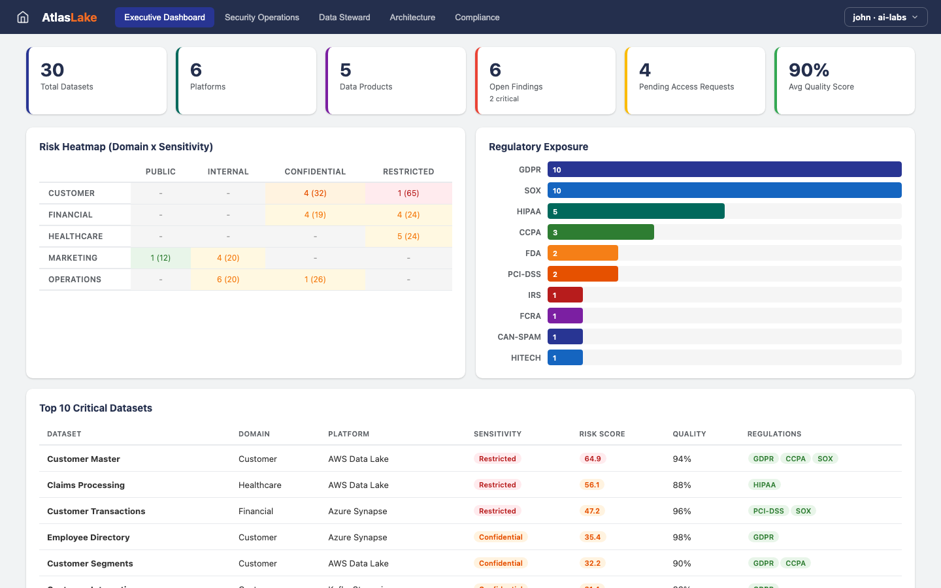Click the Open Findings card showing 2 critical
Viewport: 941px width, 588px height.
545,80
